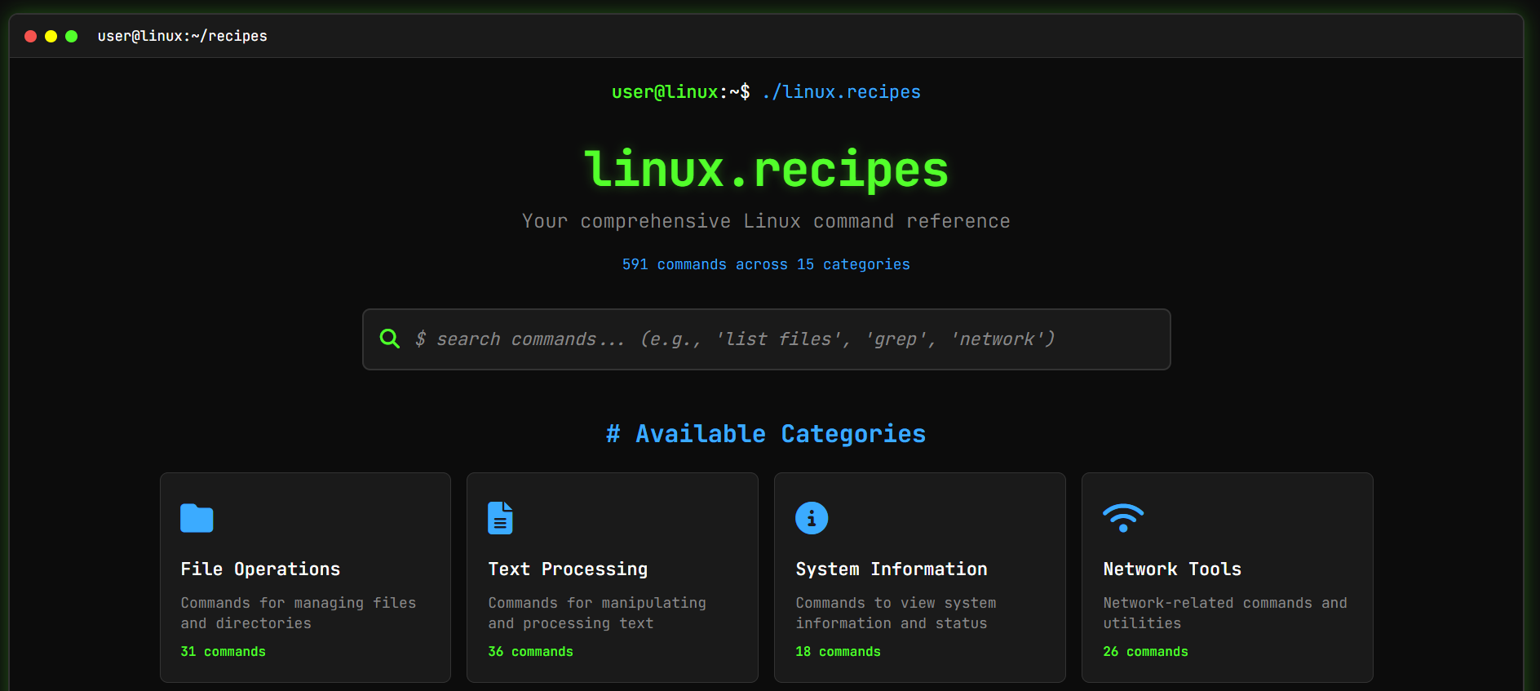Click the info circle icon on System Information card
Viewport: 1540px width, 691px height.
[x=812, y=518]
